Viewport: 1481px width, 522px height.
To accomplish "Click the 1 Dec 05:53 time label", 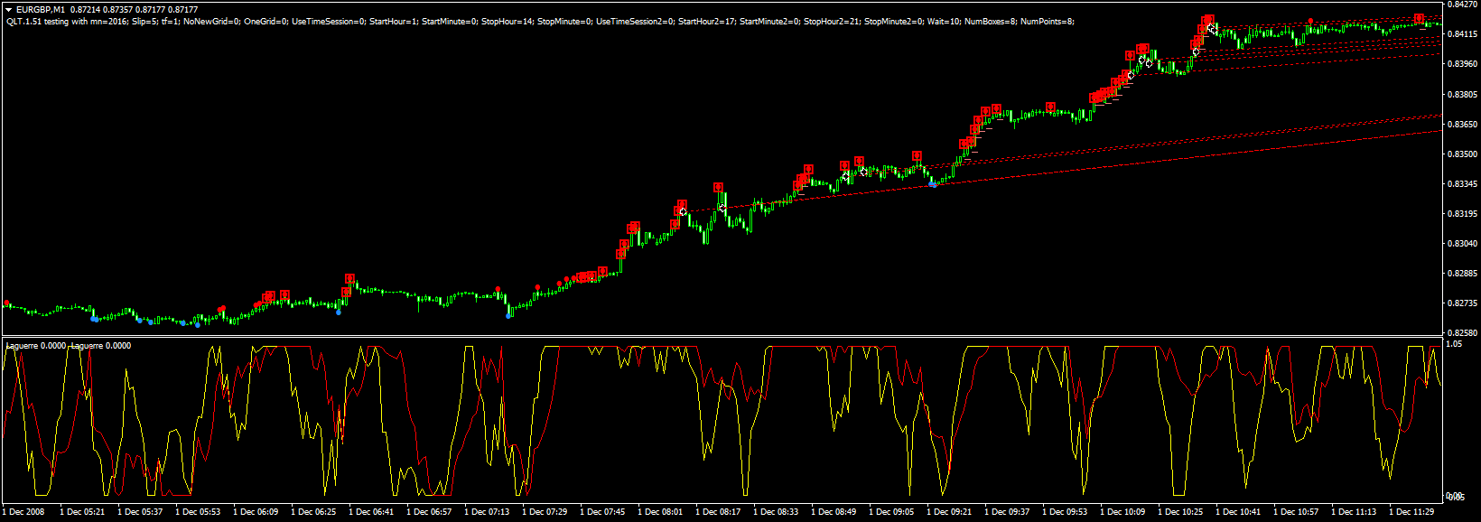I will (198, 512).
